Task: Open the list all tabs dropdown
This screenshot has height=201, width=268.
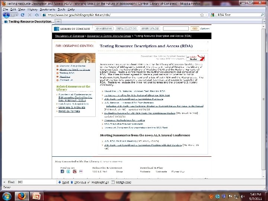Action: [264, 22]
